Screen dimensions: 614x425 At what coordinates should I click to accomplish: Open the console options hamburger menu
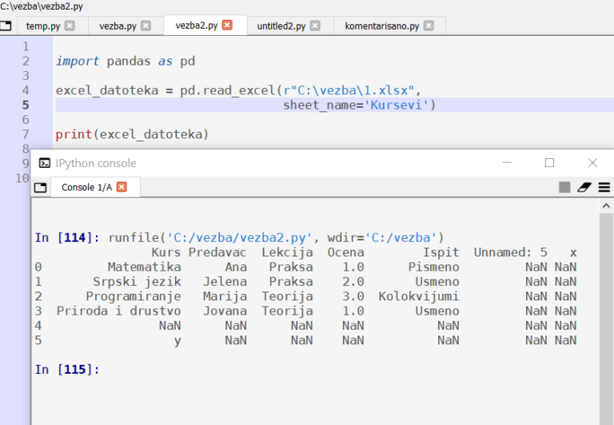[604, 188]
